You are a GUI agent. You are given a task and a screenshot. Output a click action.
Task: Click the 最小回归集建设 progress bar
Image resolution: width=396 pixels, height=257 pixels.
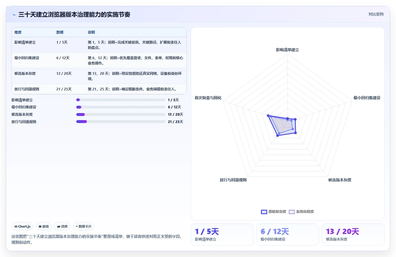pyautogui.click(x=121, y=107)
